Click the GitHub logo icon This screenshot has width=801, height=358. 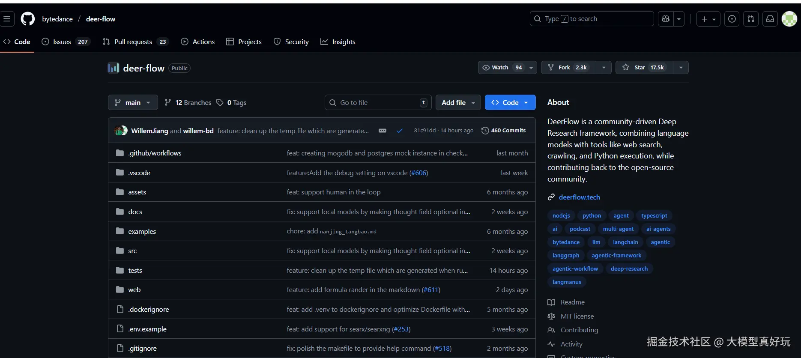click(28, 19)
